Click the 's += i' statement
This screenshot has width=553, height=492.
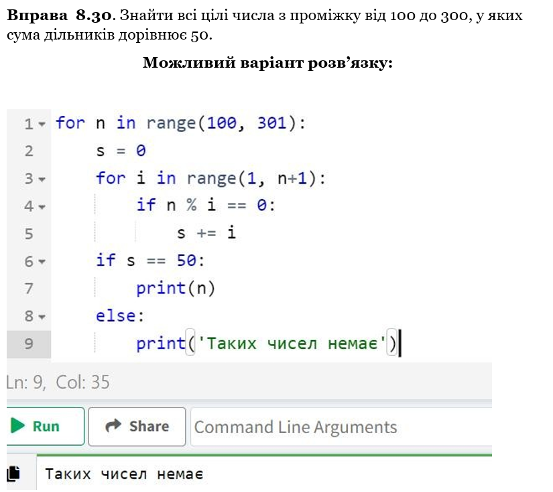[206, 233]
